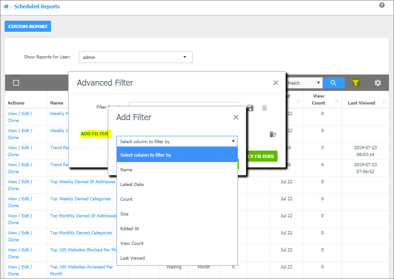Click the clear all filters trash-list icon
Image resolution: width=394 pixels, height=279 pixels.
pyautogui.click(x=272, y=134)
